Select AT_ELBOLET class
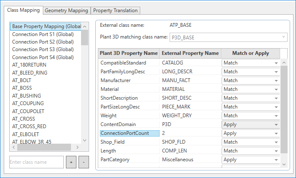Screen dimensions: 296x178 coord(46,134)
